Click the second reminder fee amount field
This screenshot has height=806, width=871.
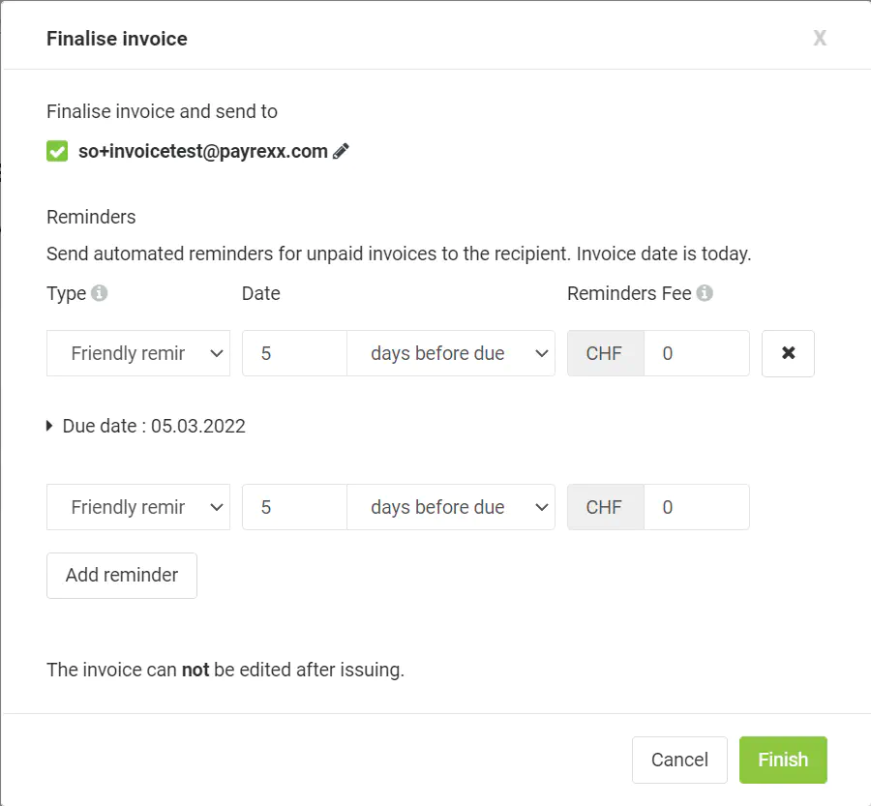(x=697, y=507)
